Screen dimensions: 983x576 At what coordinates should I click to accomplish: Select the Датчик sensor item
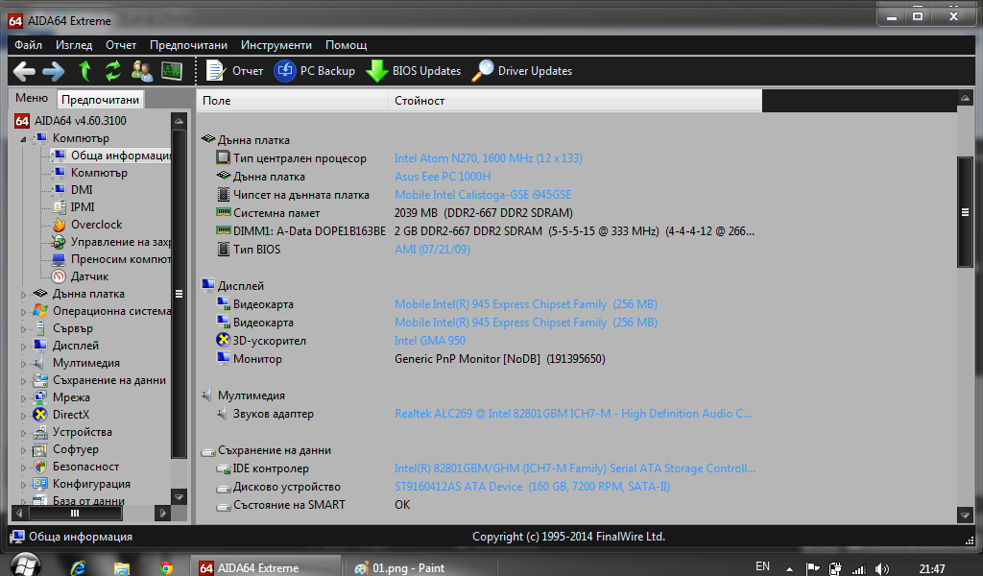(89, 276)
